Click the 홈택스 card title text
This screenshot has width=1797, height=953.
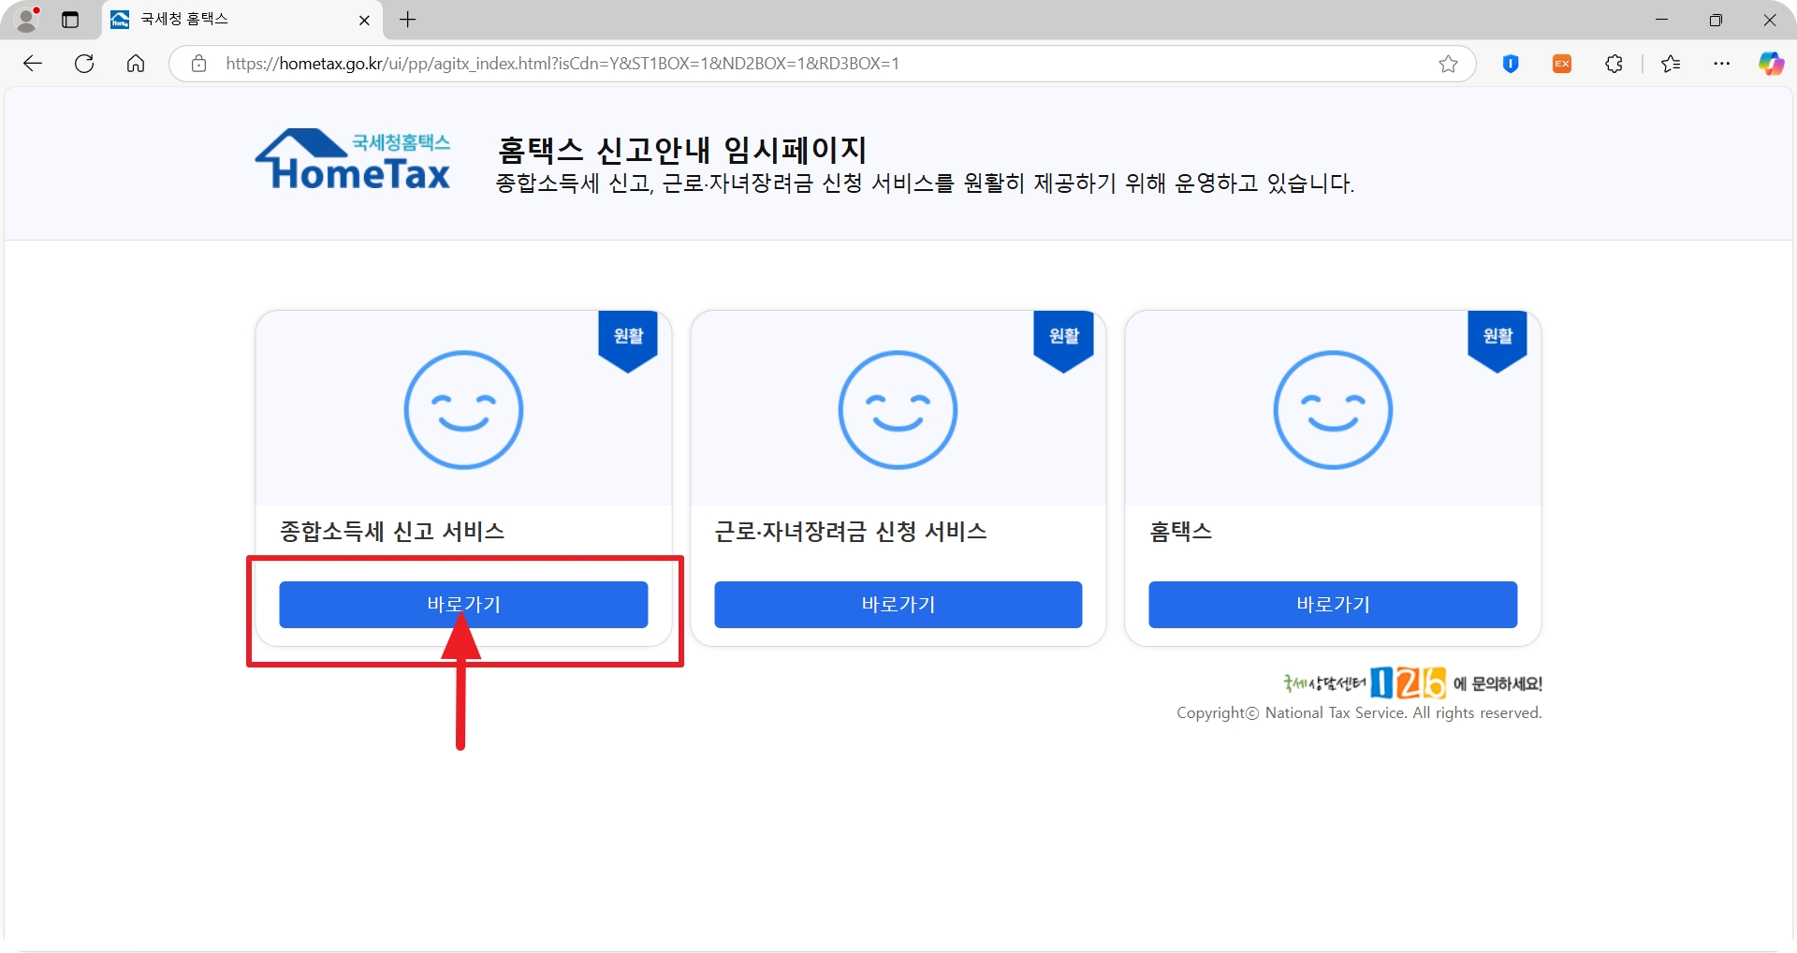pyautogui.click(x=1180, y=532)
